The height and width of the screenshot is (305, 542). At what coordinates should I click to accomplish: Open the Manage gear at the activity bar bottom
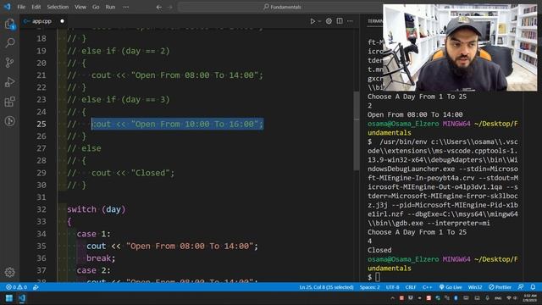[x=9, y=272]
